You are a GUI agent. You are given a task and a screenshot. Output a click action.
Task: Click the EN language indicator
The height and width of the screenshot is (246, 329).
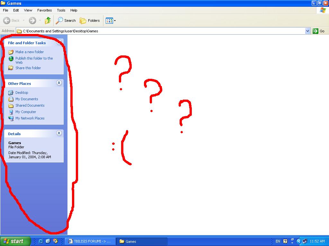pos(278,241)
